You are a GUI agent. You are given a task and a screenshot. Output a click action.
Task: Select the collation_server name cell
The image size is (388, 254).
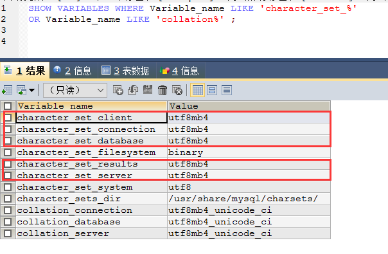92,233
